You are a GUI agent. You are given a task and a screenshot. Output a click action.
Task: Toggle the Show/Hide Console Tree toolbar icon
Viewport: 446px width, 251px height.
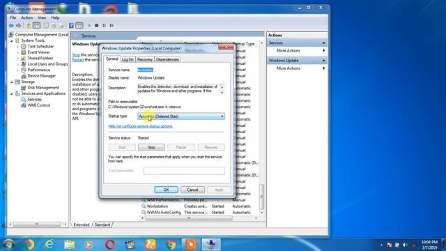(x=37, y=26)
